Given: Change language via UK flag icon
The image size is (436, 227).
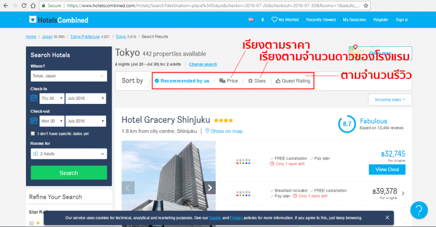Looking at the screenshot, I should (x=251, y=20).
